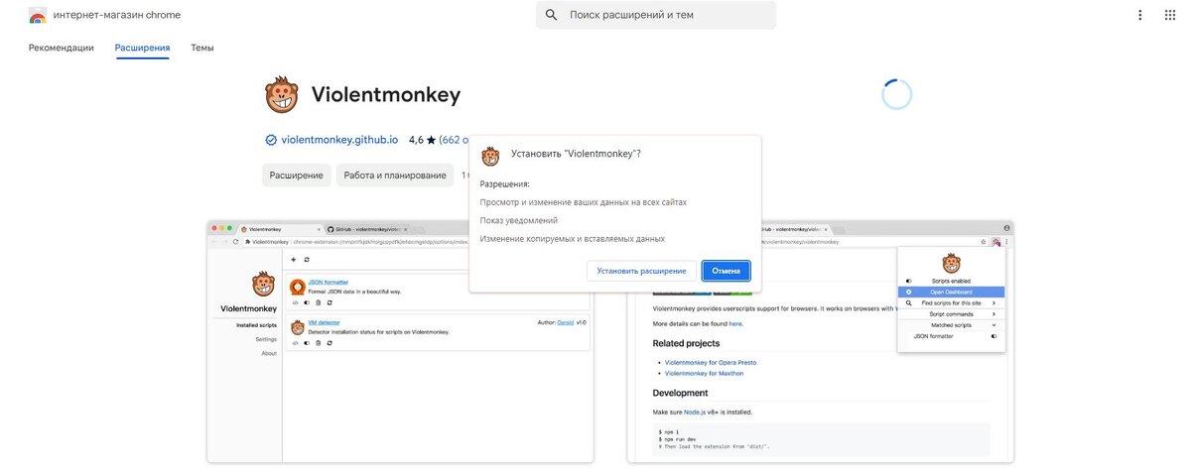1191x476 pixels.
Task: Switch to the Рекомендации tab
Action: [62, 48]
